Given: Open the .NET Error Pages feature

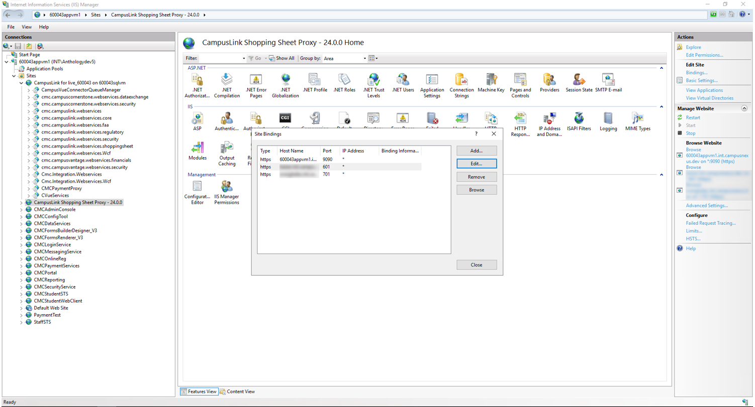Looking at the screenshot, I should pyautogui.click(x=256, y=85).
